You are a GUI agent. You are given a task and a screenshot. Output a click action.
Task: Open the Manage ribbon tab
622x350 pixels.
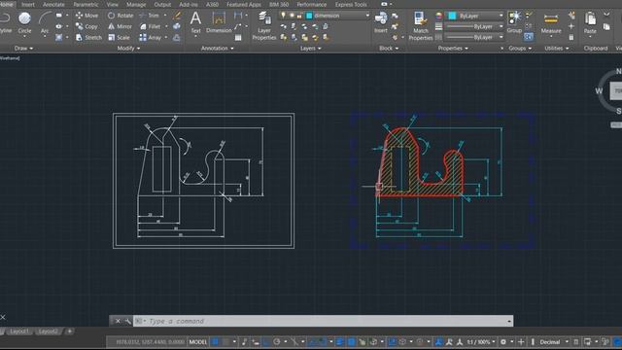coord(136,4)
